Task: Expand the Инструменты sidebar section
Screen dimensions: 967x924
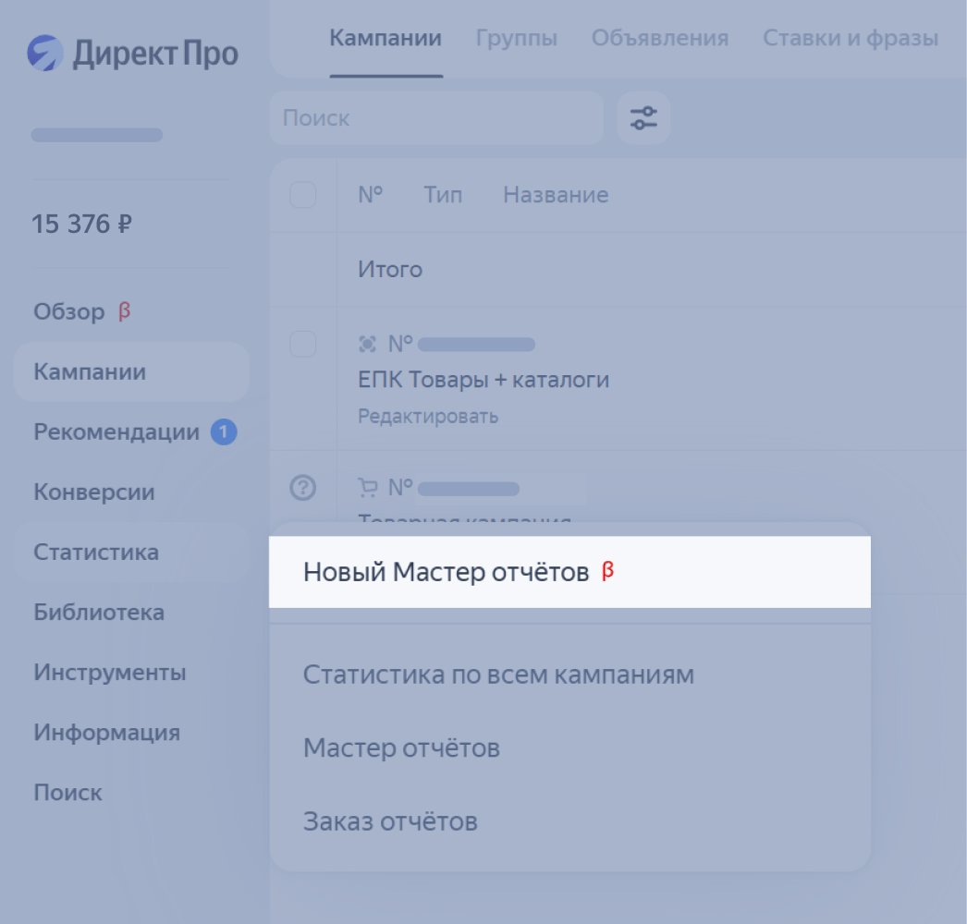Action: 110,672
